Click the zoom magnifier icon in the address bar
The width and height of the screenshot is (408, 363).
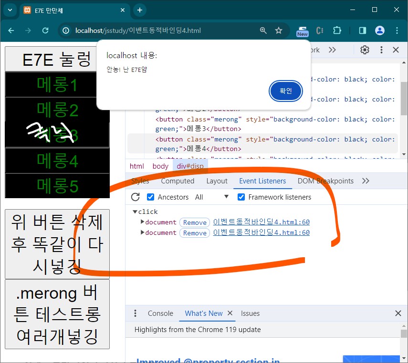(263, 30)
